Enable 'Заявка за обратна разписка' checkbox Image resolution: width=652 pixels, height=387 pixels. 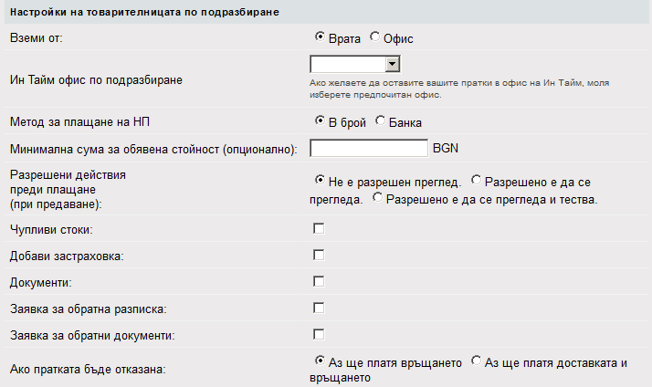320,308
